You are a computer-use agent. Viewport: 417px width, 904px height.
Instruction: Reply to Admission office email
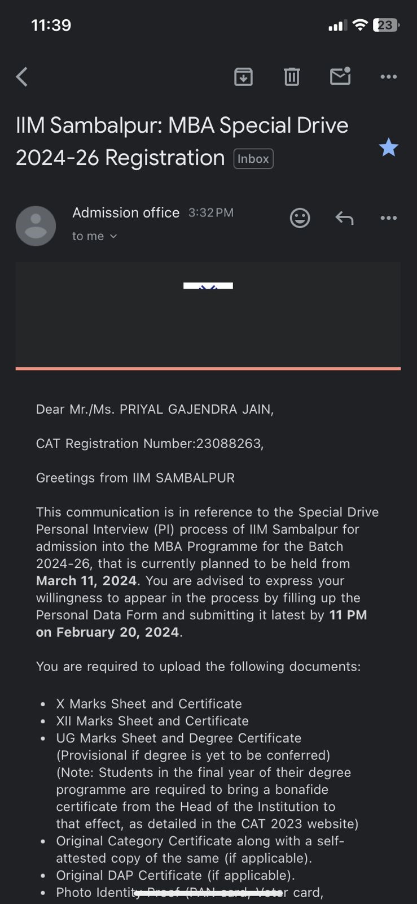pos(344,218)
